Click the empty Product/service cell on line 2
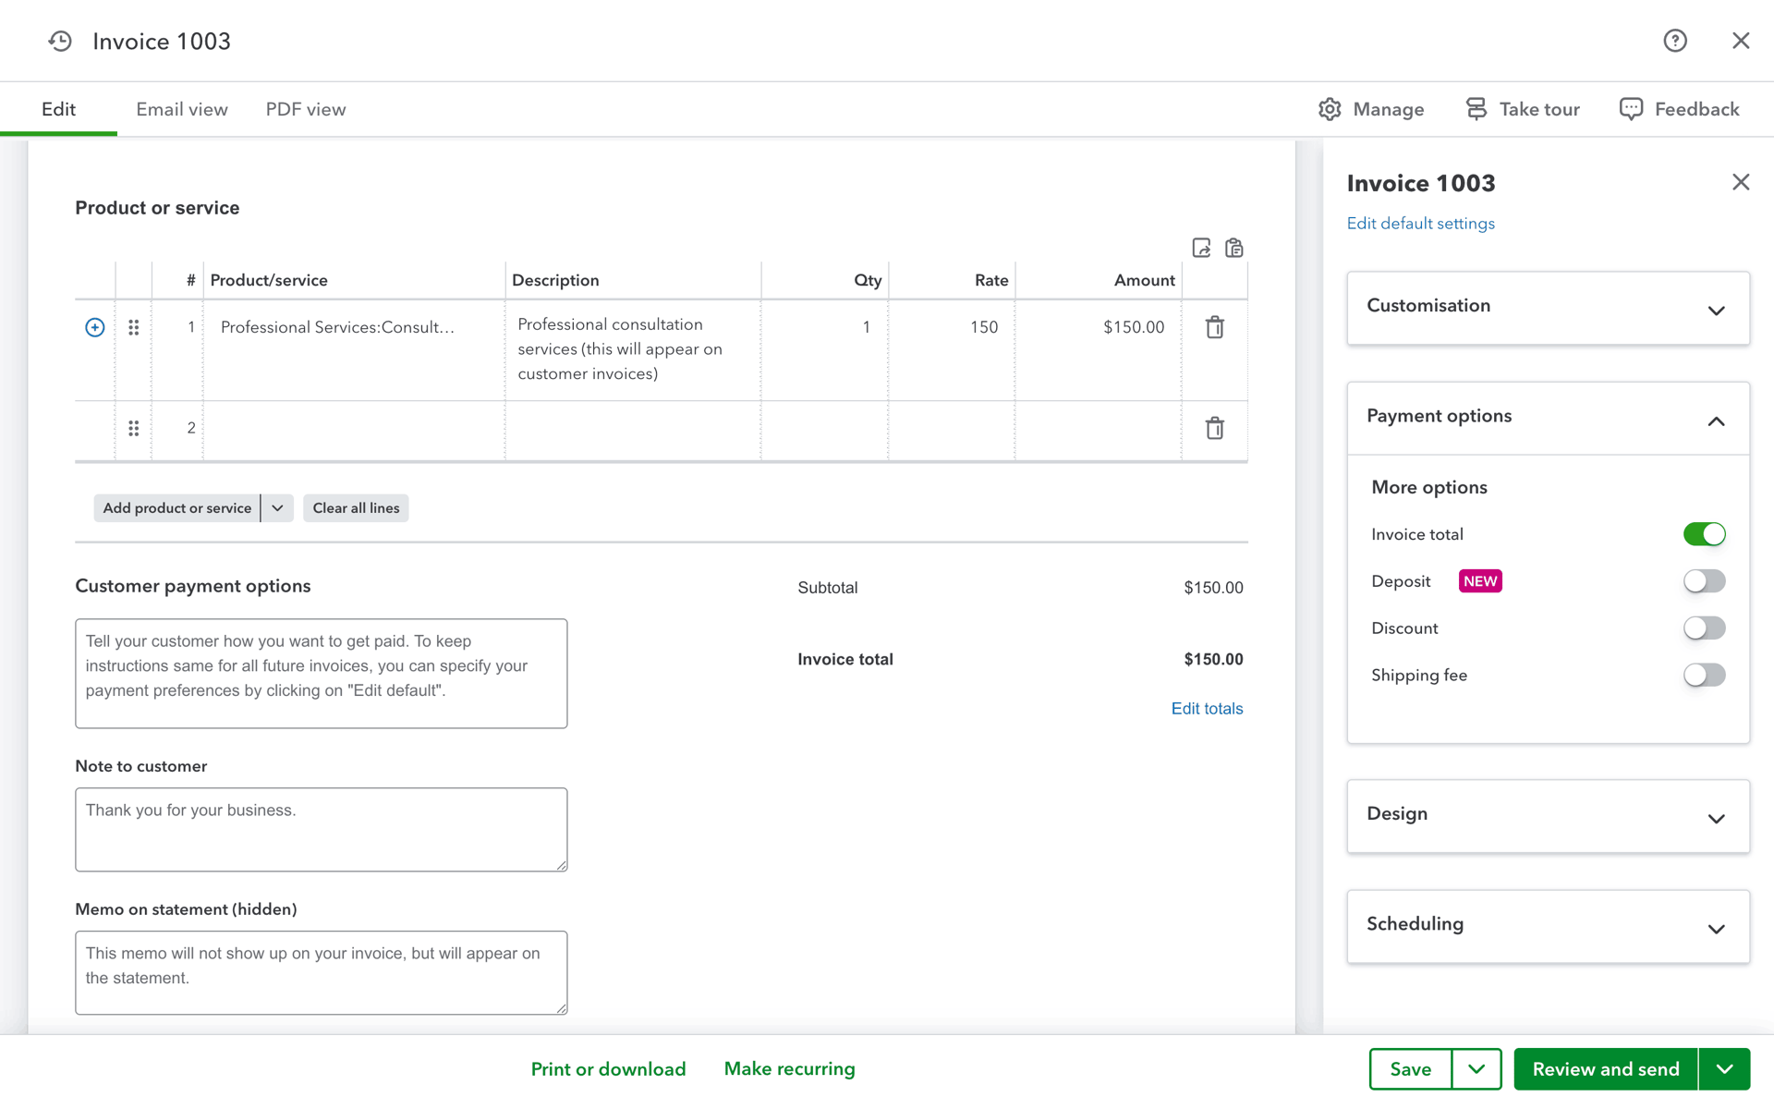 pyautogui.click(x=354, y=430)
